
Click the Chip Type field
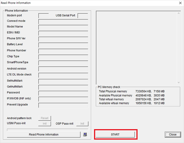click(x=63, y=57)
